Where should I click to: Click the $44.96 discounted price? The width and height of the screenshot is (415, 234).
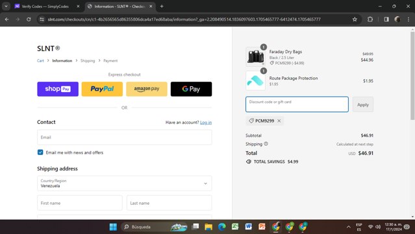(x=367, y=60)
